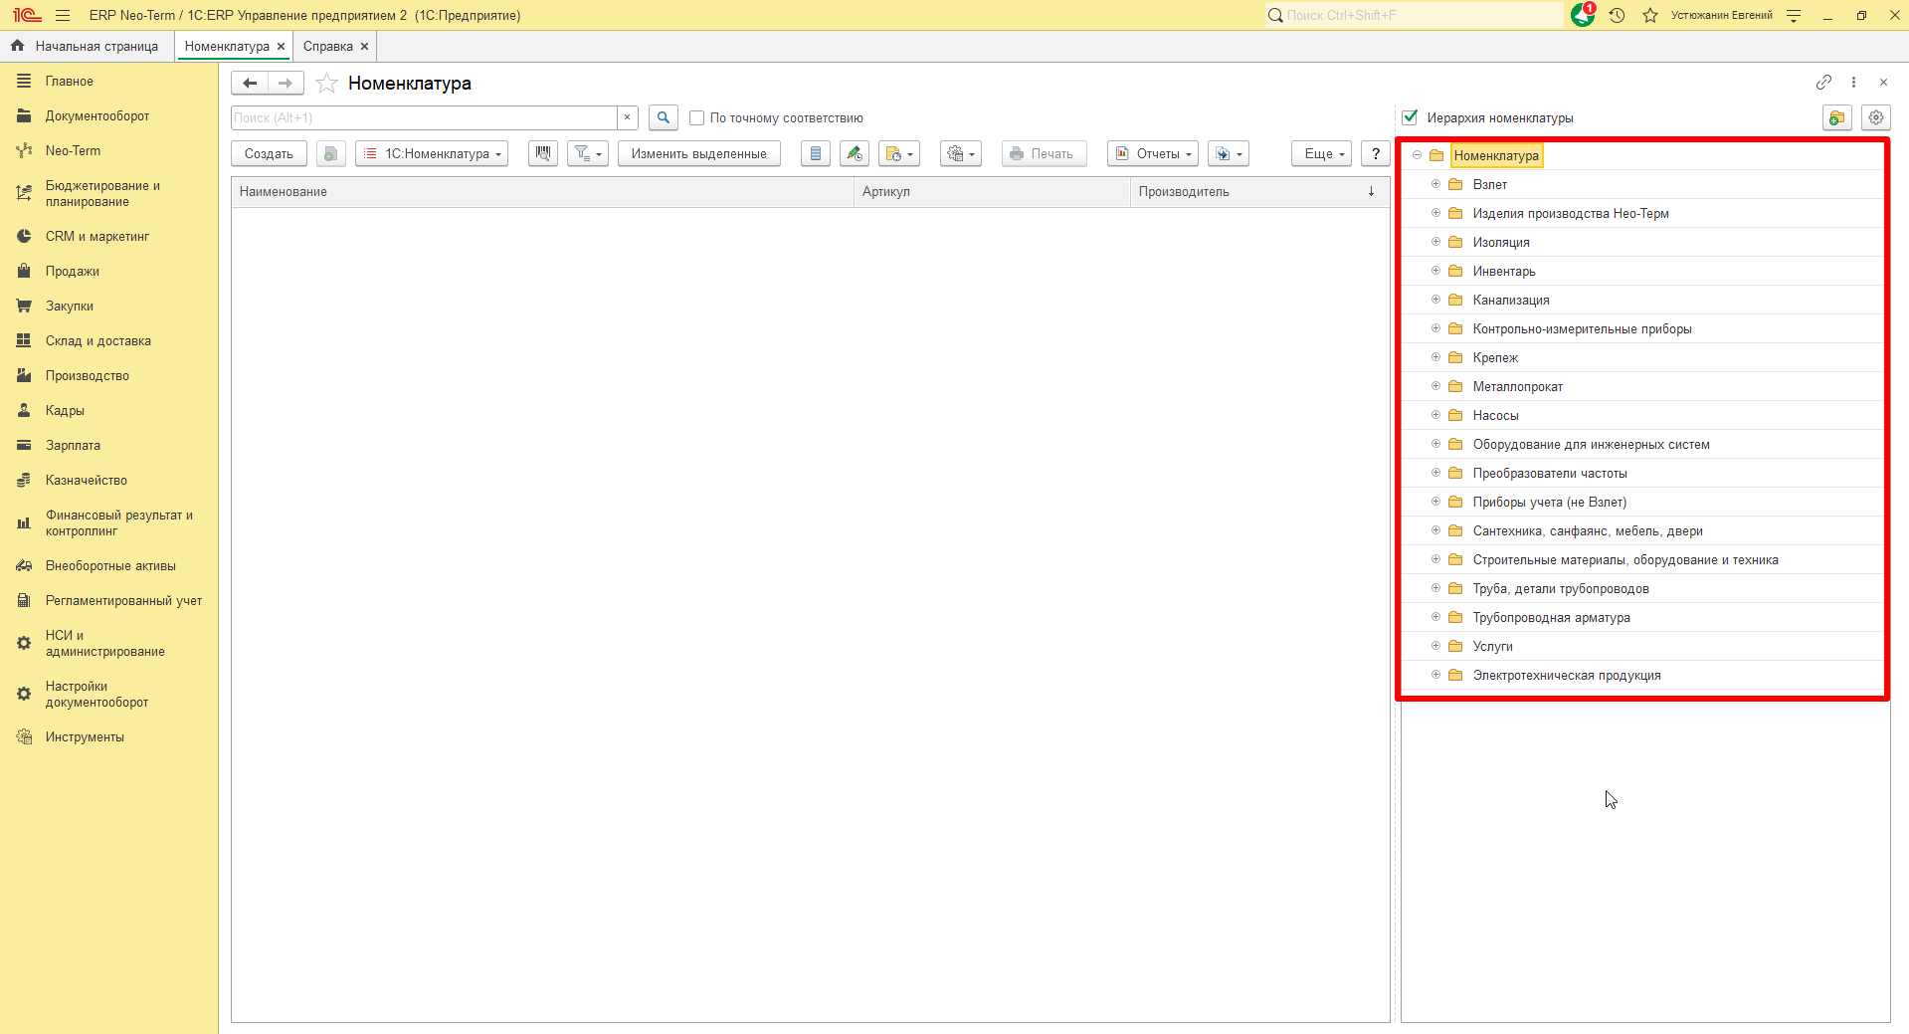
Task: Open the 1С:Номенклатура dropdown
Action: coord(432,153)
